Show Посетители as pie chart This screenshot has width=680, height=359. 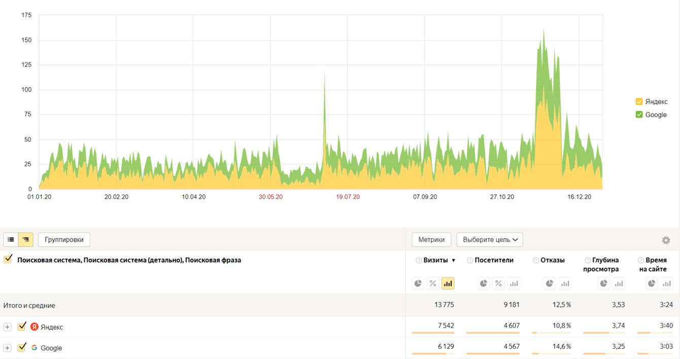click(x=484, y=283)
